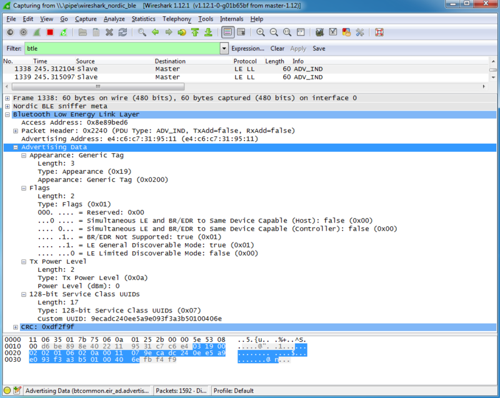Restart the running live capture
Viewport: 500px width, 398px height.
tap(64, 32)
